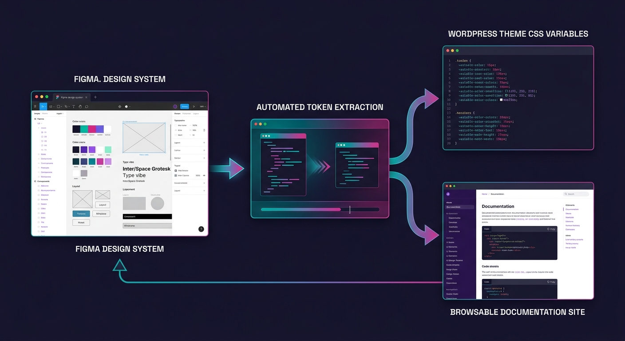Toggle the eye visibility icon in Figma right panel
625x341 pixels.
pyautogui.click(x=204, y=175)
